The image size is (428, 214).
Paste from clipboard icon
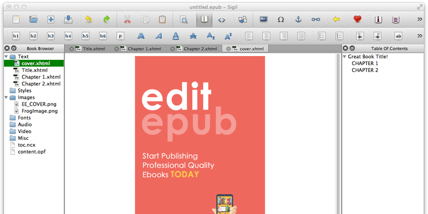click(162, 19)
